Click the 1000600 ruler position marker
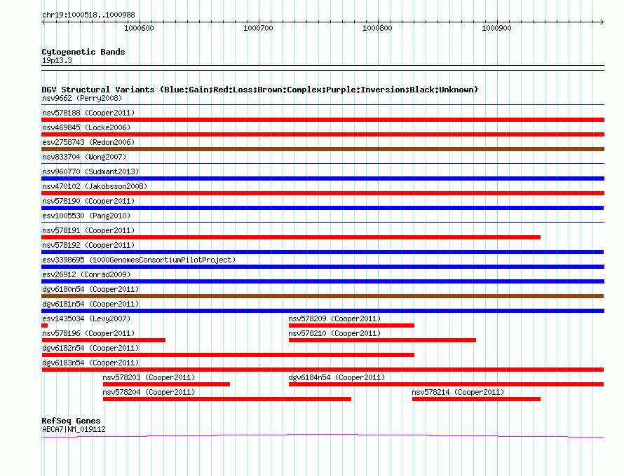Viewport: 624px width, 476px height. (139, 28)
